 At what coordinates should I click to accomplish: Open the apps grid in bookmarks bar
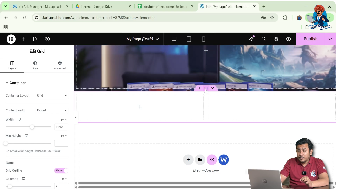point(6,27)
